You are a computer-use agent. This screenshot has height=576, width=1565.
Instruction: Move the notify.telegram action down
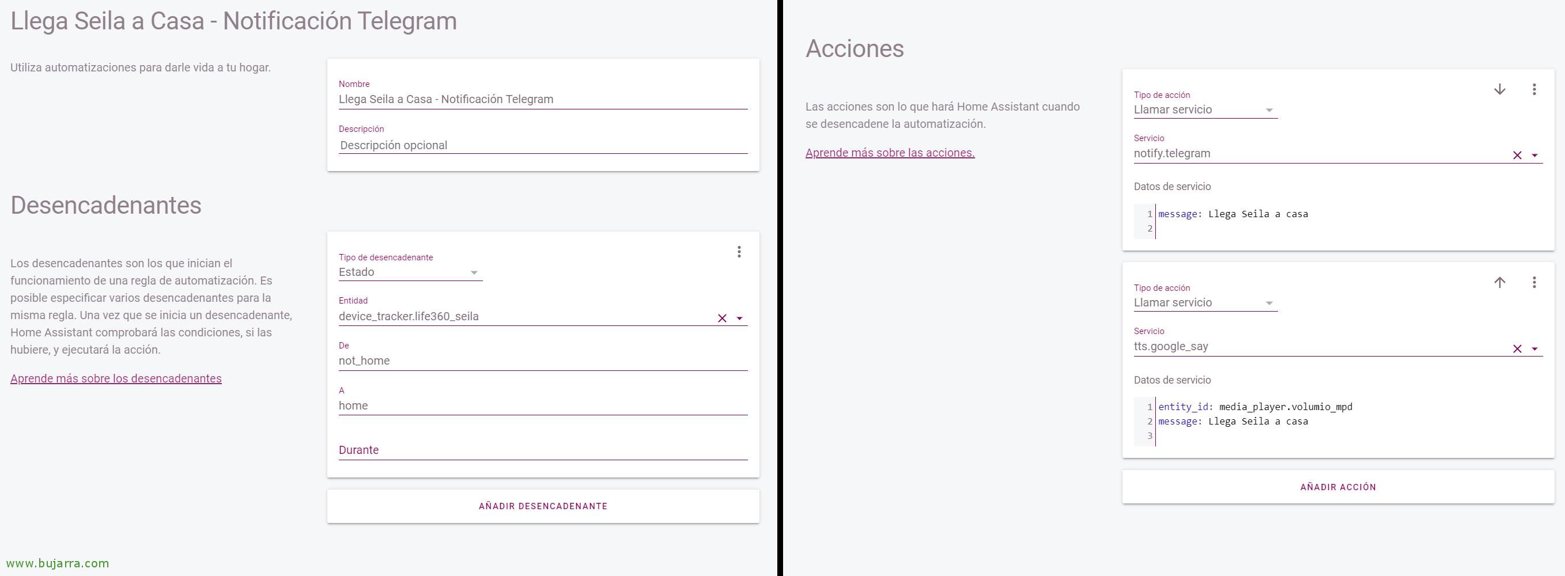click(x=1499, y=89)
